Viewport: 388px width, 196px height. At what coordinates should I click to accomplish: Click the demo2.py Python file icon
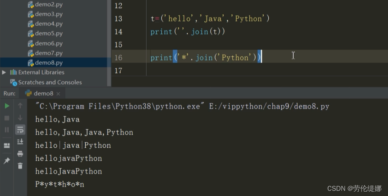[31, 5]
